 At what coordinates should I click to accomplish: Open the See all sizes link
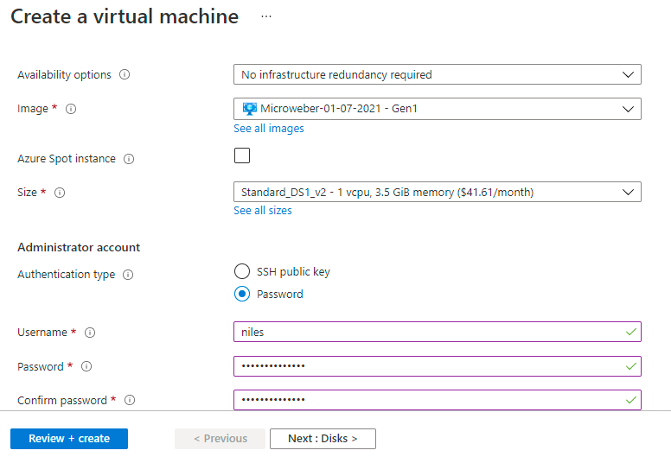[x=263, y=211]
